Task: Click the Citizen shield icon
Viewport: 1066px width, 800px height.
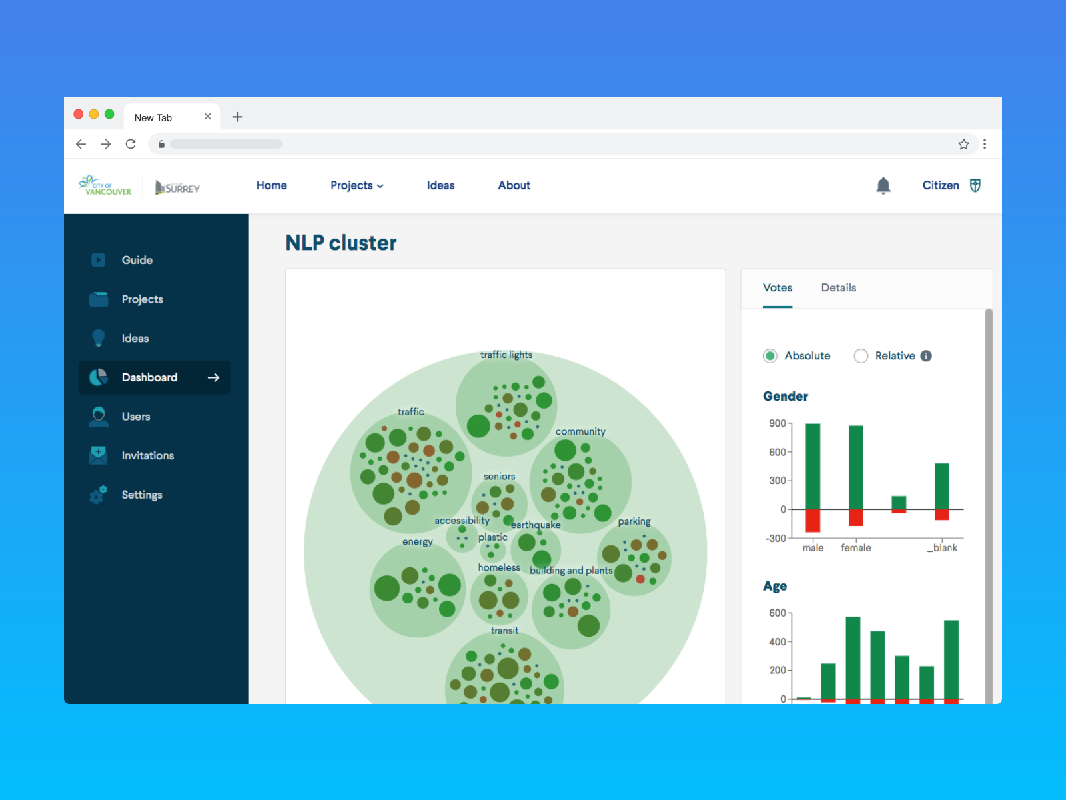Action: click(x=975, y=186)
